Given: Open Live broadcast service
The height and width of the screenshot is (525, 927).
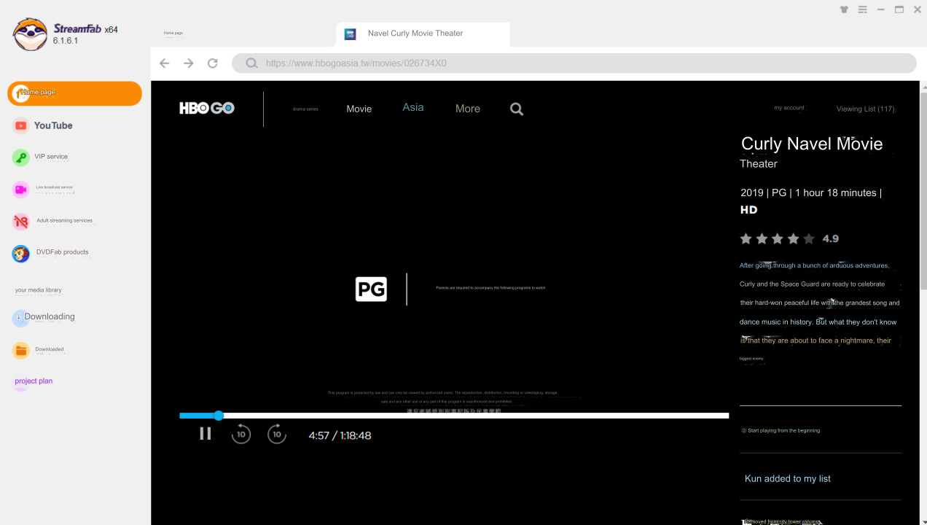Looking at the screenshot, I should (55, 187).
